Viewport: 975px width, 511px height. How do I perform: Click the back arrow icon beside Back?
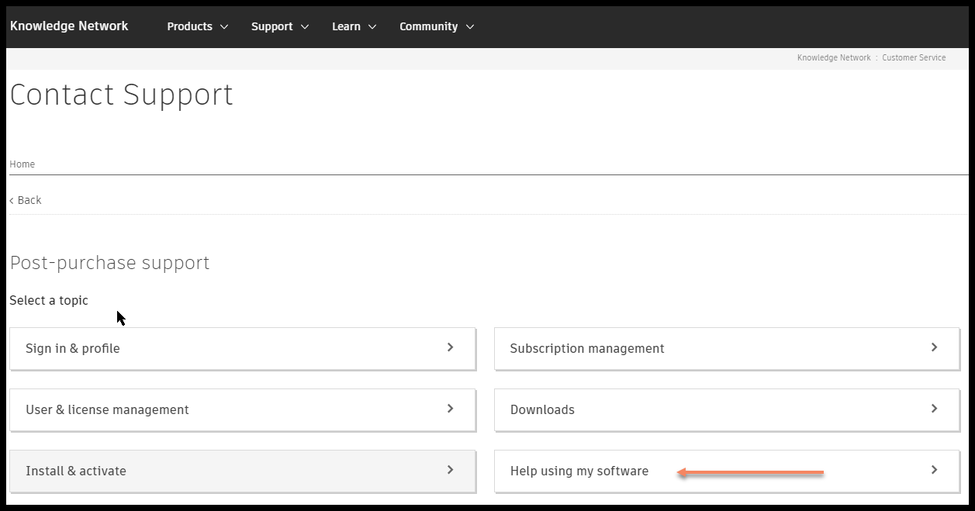click(11, 199)
